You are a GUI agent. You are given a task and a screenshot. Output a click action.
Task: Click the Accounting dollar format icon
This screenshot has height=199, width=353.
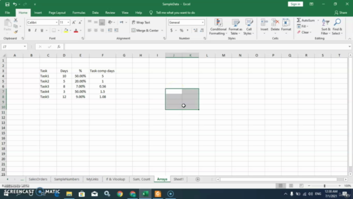point(172,30)
